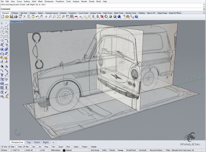The width and height of the screenshot is (206, 152).
Task: Open the Surface menu
Action: (x=27, y=1)
